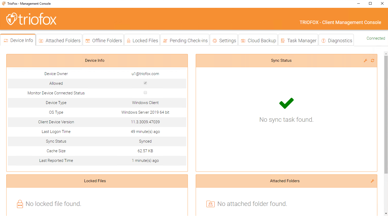Click the Attached Folders panel wrench icon
This screenshot has width=388, height=220.
click(372, 181)
